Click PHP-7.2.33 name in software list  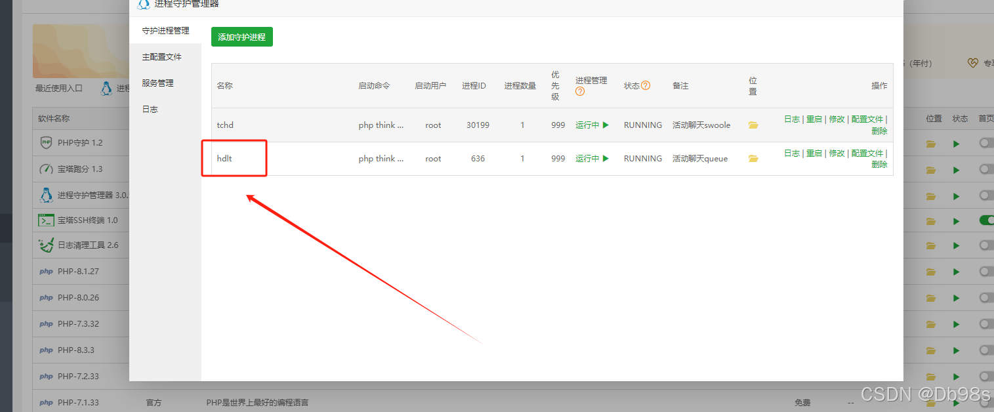tap(78, 377)
